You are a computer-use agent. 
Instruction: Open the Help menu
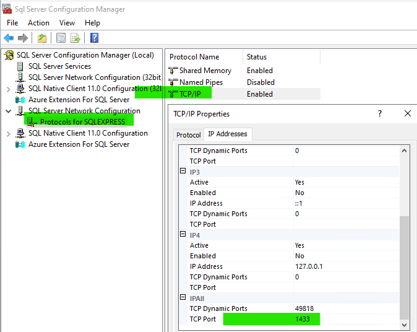pos(92,23)
